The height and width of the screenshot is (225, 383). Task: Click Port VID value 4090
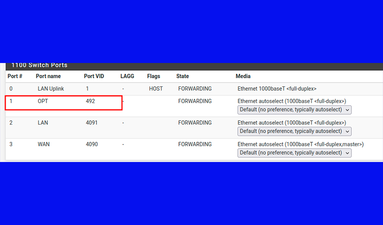(x=92, y=144)
